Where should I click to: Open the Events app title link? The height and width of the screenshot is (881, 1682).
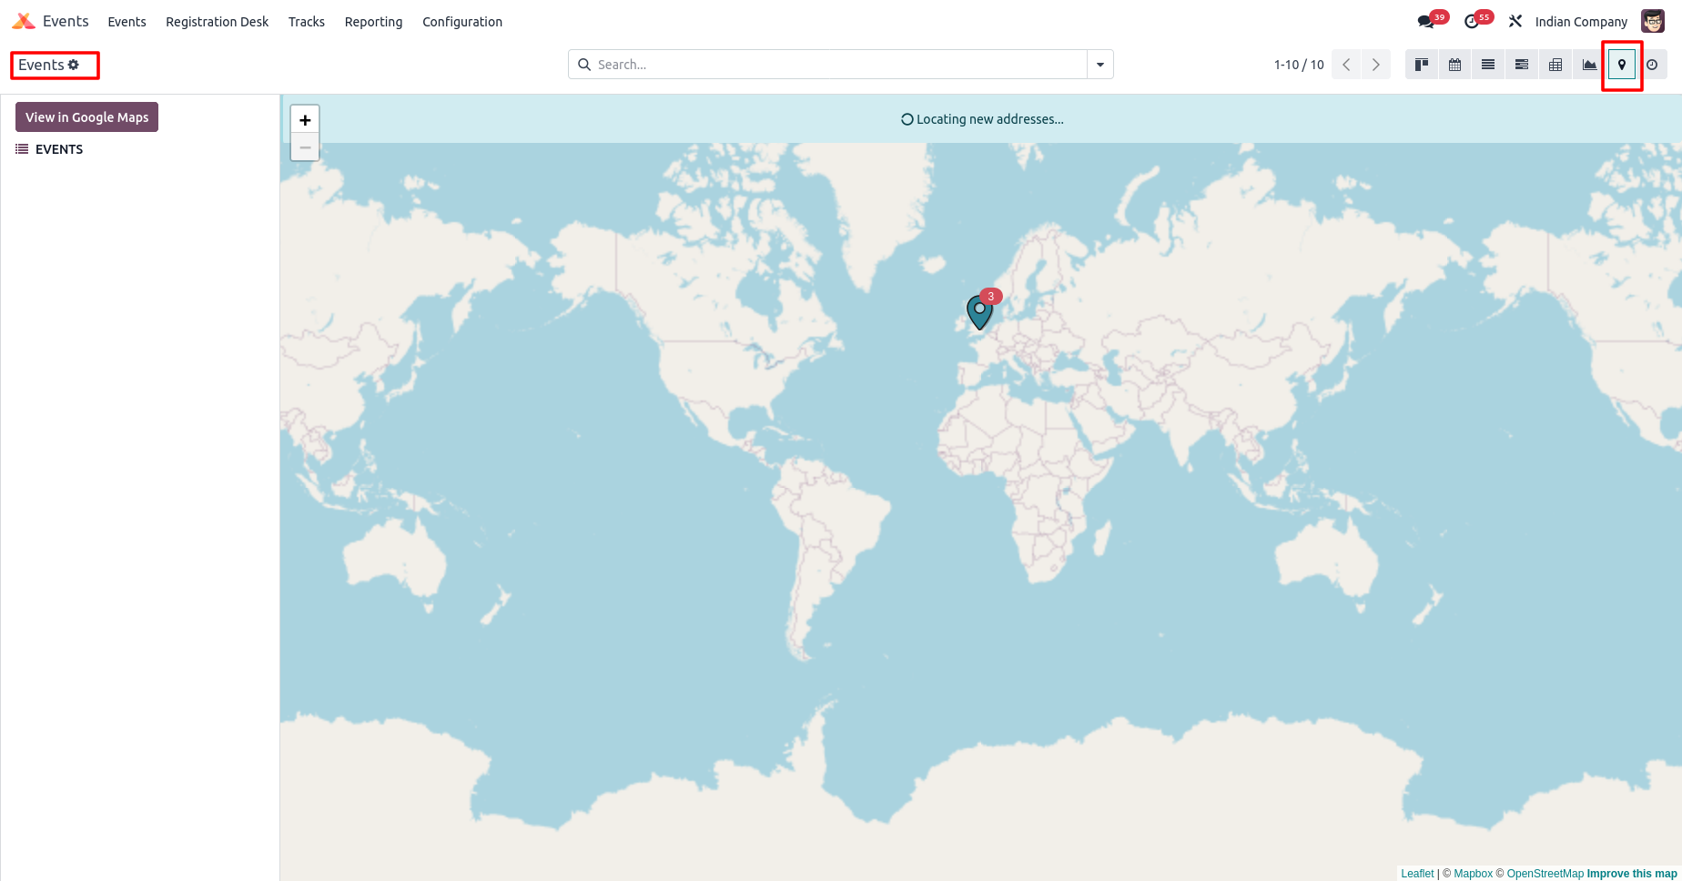(x=66, y=21)
